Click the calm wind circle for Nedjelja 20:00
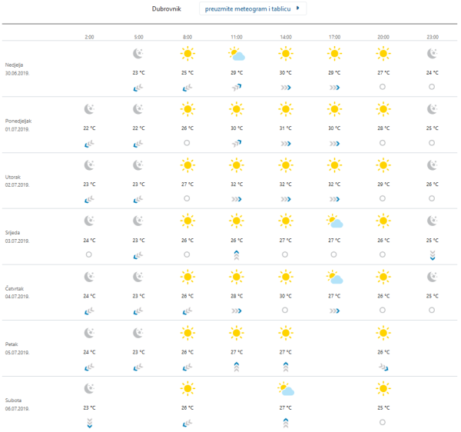The width and height of the screenshot is (461, 432). (383, 87)
